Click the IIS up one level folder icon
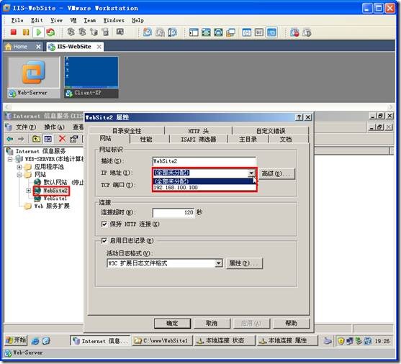401x364 pixels. 36,139
